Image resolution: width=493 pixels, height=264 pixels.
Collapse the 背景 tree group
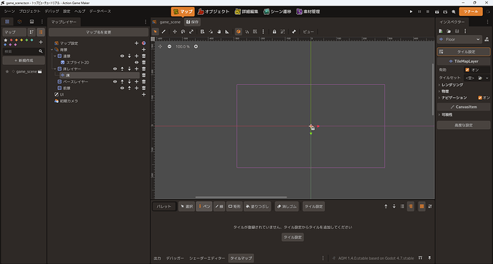pos(52,50)
